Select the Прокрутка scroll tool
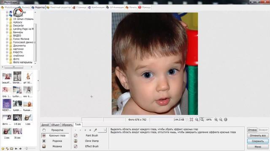Viewport: 270px width, 151px height. point(55,130)
